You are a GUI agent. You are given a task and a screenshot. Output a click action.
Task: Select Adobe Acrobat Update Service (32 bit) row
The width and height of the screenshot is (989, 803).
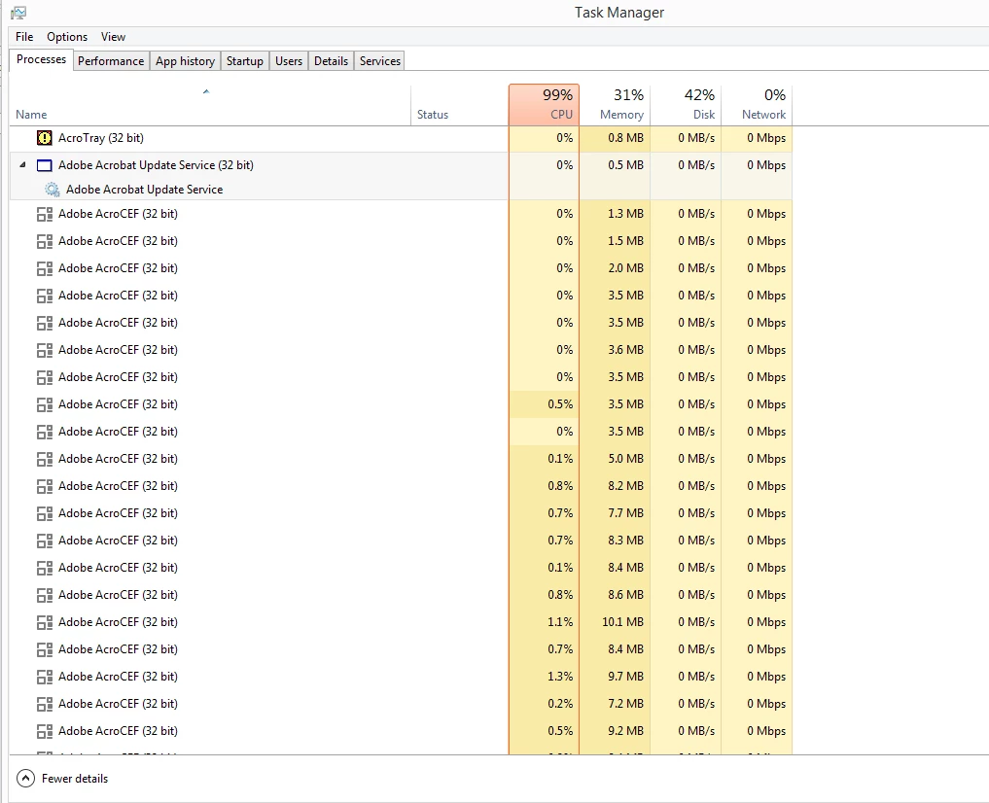click(401, 165)
